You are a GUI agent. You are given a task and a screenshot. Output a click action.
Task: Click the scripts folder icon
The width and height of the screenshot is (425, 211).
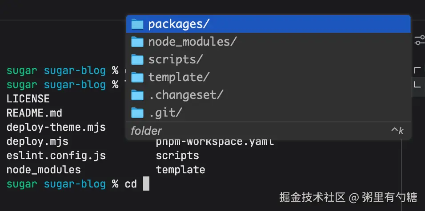pos(137,59)
